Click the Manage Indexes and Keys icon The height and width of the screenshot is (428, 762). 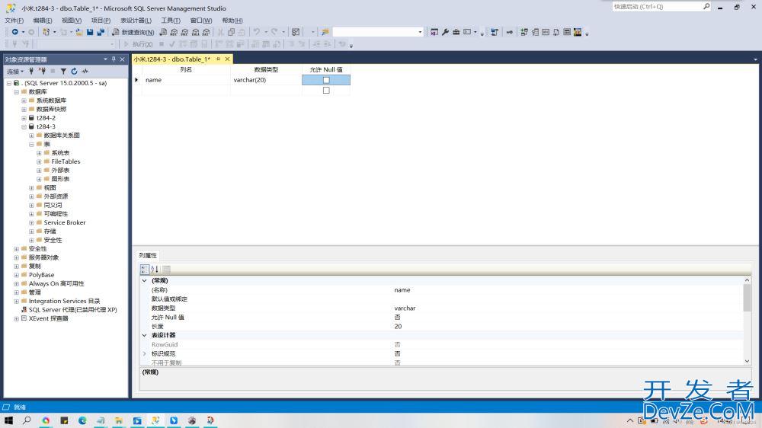coord(535,32)
